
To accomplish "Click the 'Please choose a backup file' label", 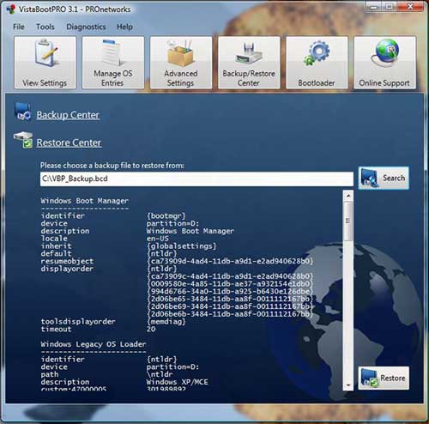I will pos(112,166).
